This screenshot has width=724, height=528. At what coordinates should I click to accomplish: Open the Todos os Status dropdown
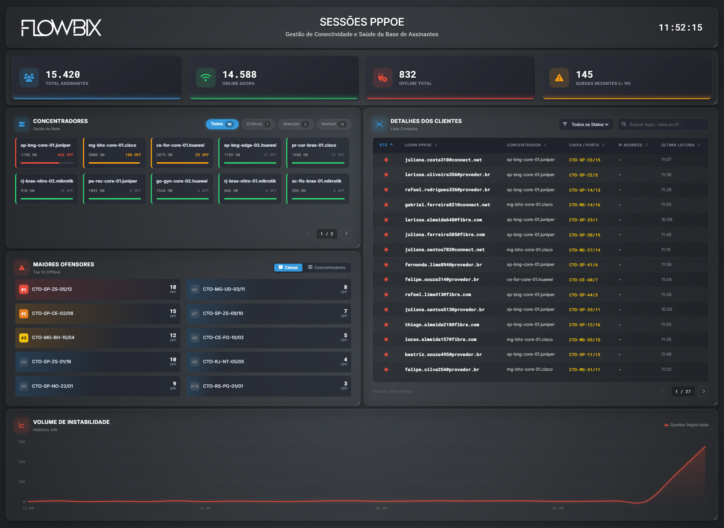[586, 124]
